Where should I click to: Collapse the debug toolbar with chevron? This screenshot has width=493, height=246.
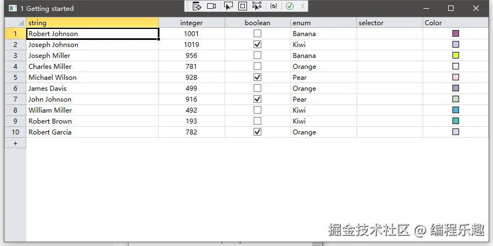click(303, 6)
